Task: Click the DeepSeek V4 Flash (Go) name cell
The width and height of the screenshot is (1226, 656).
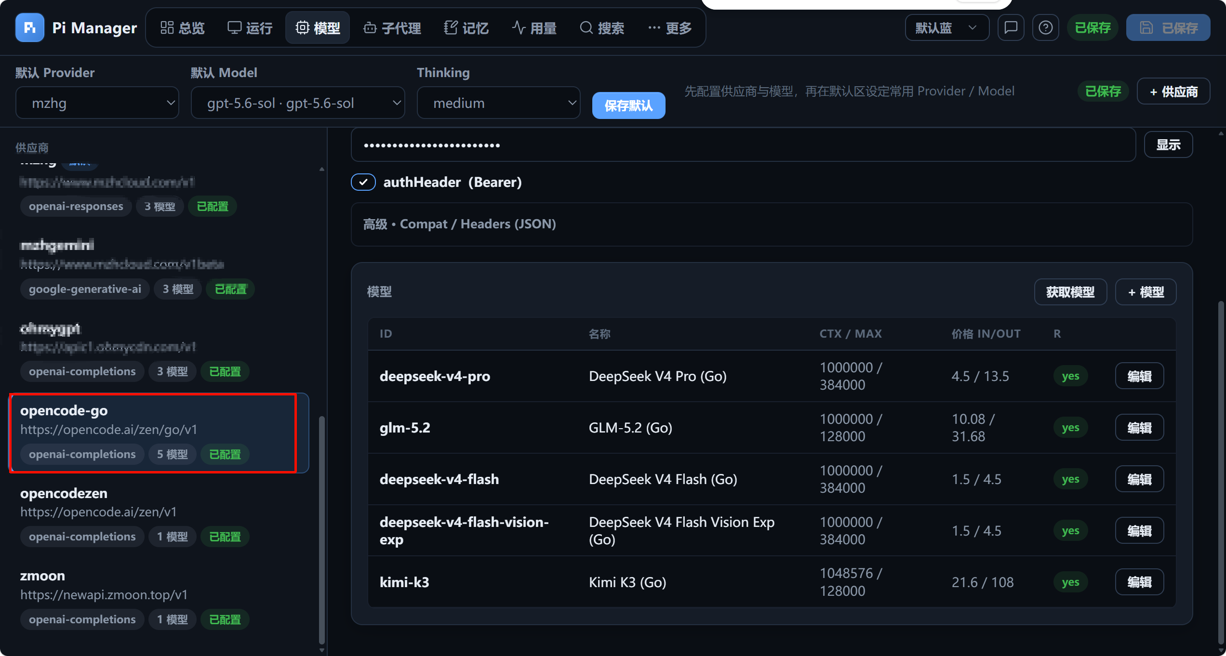Action: click(663, 479)
